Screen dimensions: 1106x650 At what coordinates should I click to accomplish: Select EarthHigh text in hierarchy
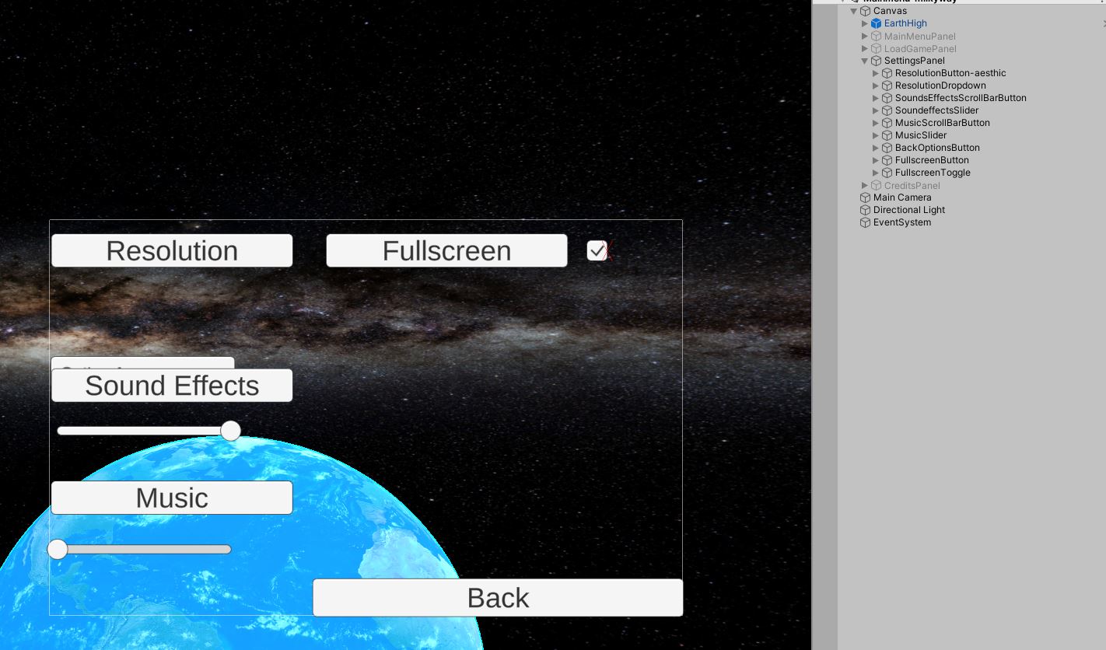pyautogui.click(x=905, y=23)
